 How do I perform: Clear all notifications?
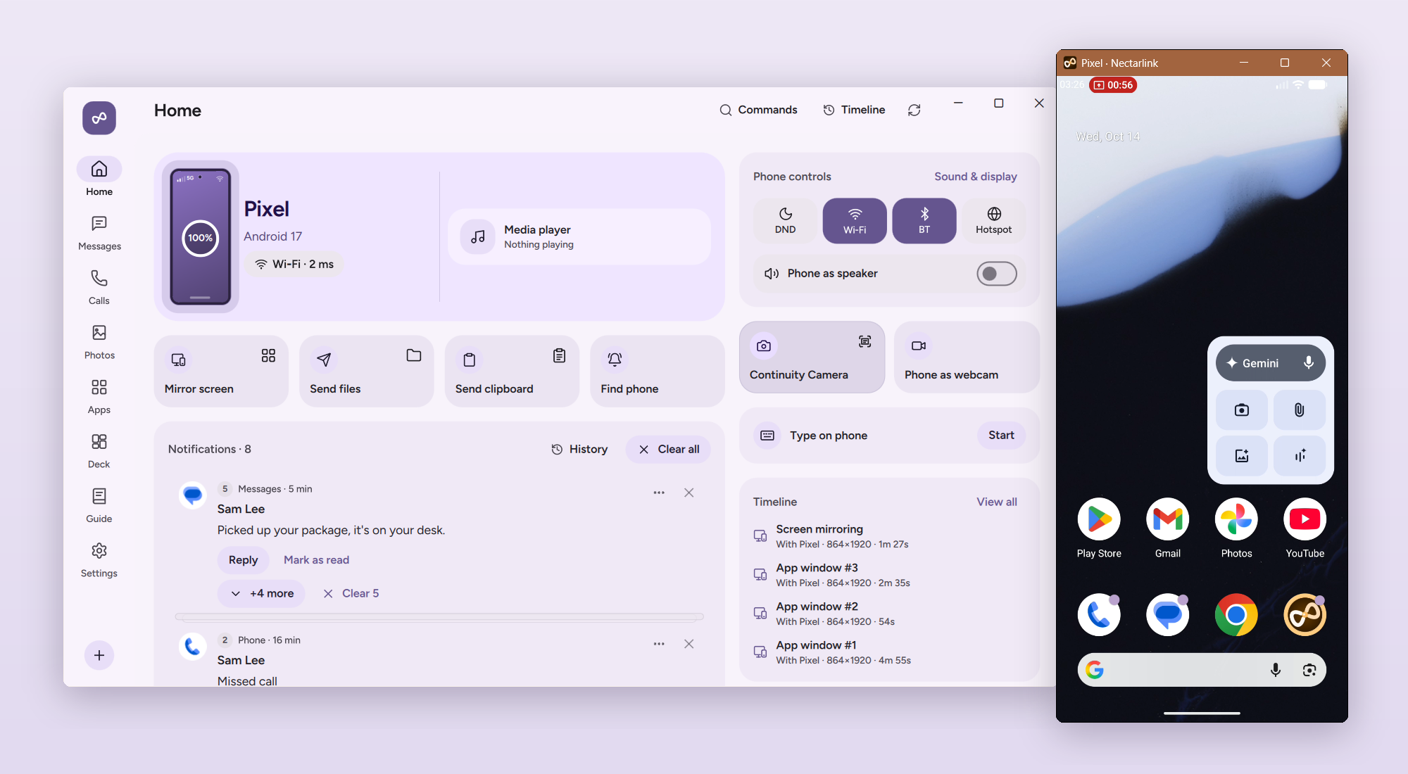pos(668,449)
